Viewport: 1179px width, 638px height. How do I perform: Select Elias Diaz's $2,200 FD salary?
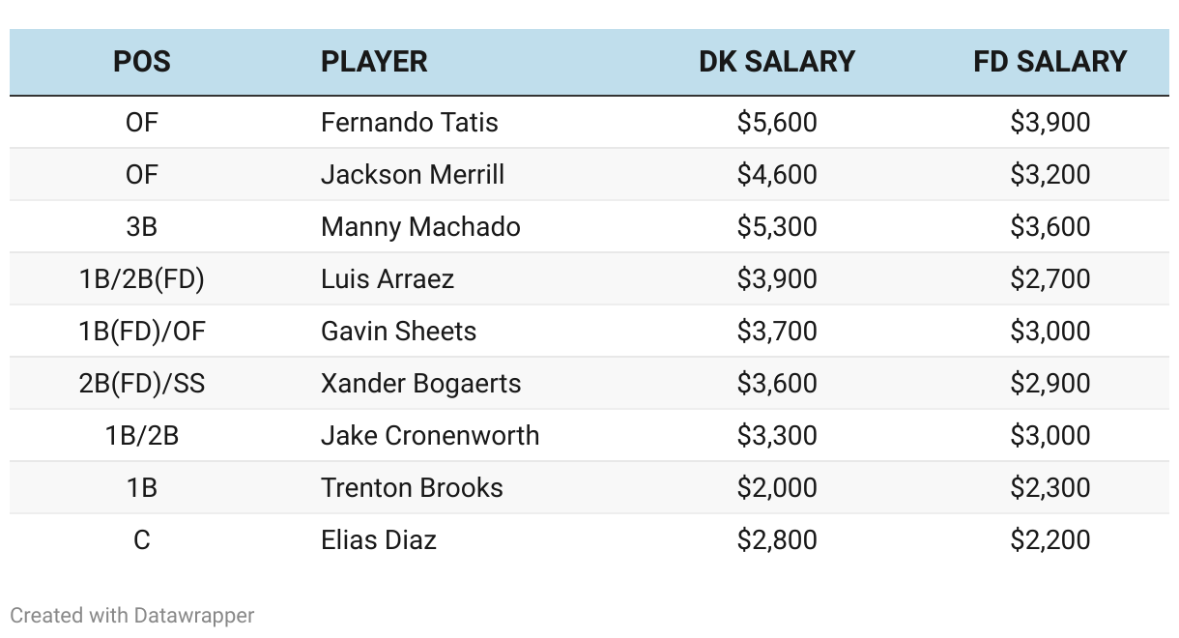[x=1050, y=540]
